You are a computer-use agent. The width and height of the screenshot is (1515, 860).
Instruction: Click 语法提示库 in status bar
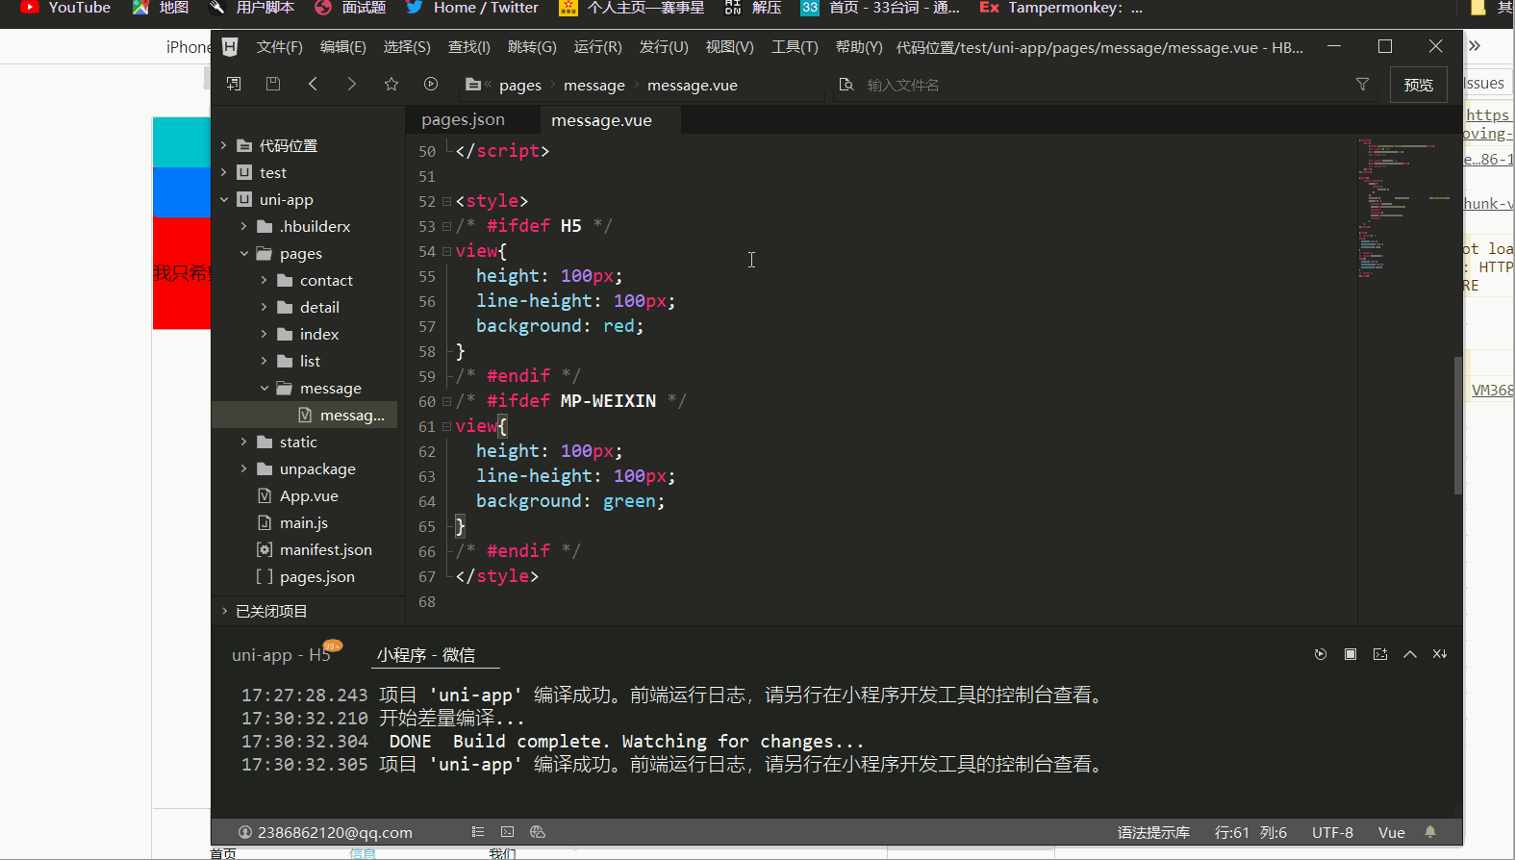tap(1153, 832)
